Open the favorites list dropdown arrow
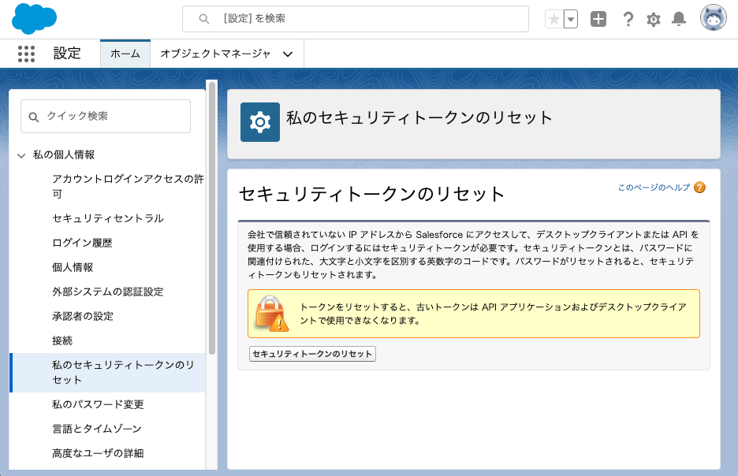Screen dimensions: 738x476 click(x=571, y=19)
